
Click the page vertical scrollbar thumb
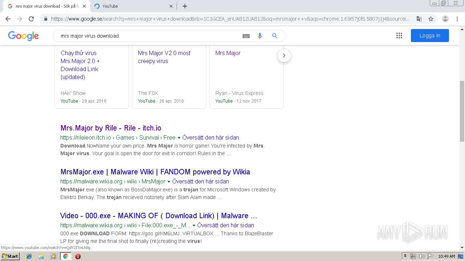[x=462, y=111]
